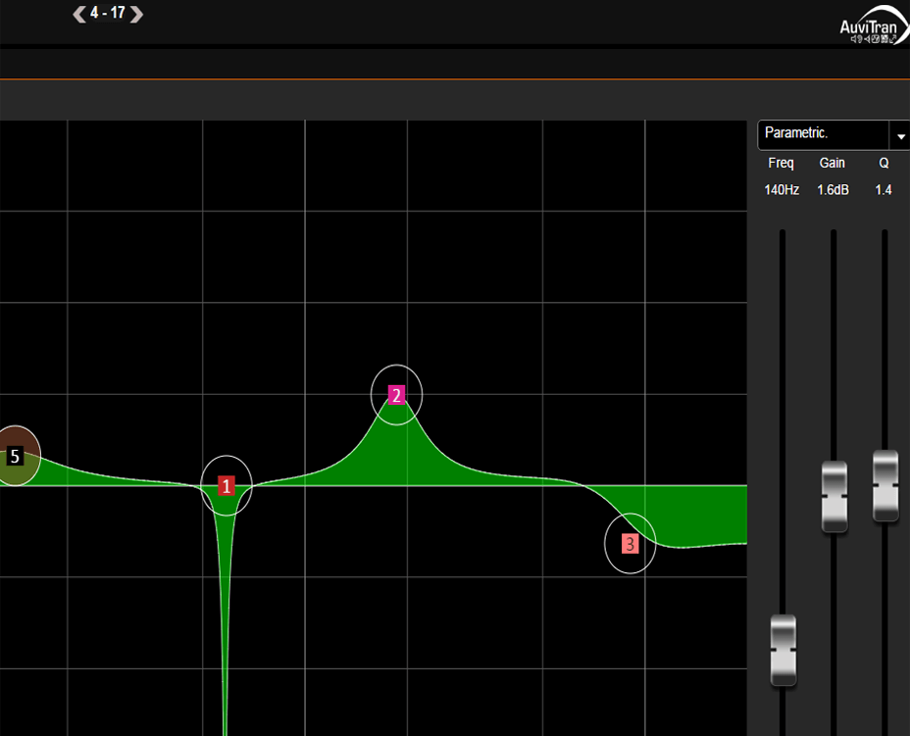Select the black EQ band 5 node

(x=15, y=456)
